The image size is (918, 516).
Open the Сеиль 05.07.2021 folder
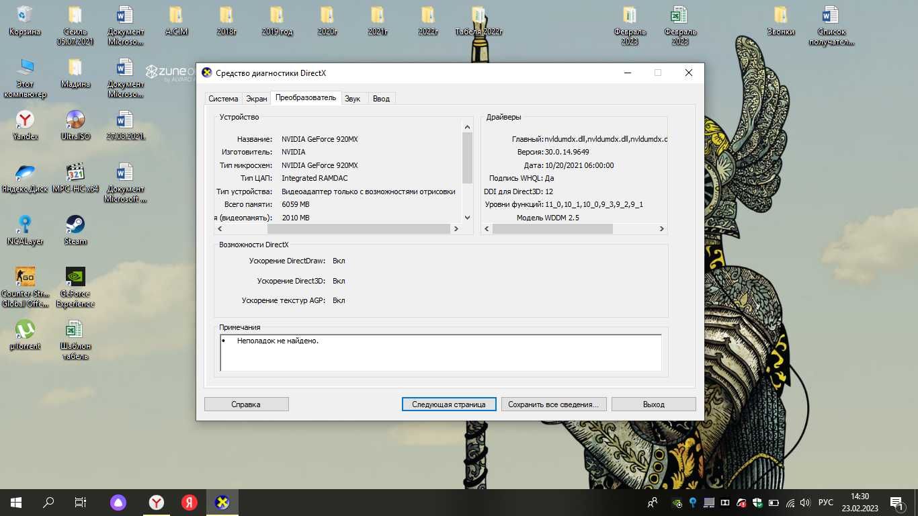[x=75, y=26]
